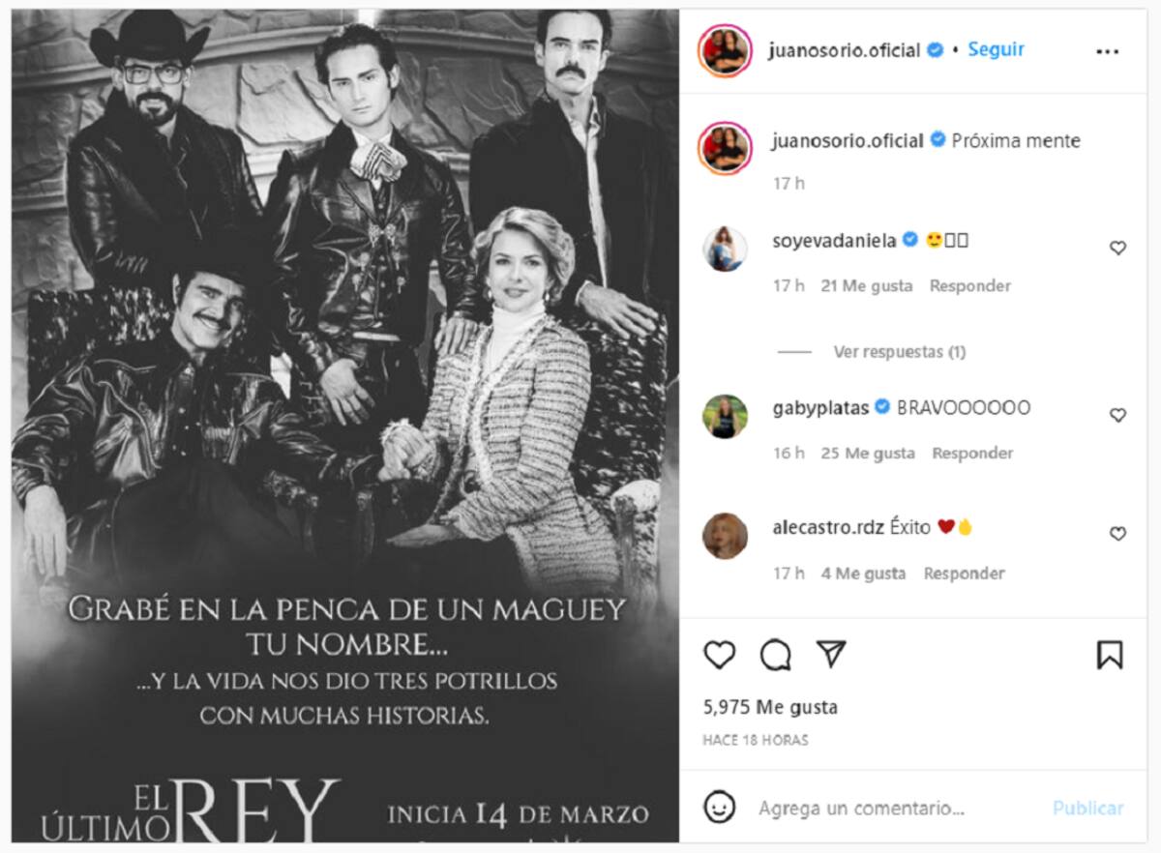Screen dimensions: 1161x853
Task: Open the three-dot options menu
Action: (x=1108, y=51)
